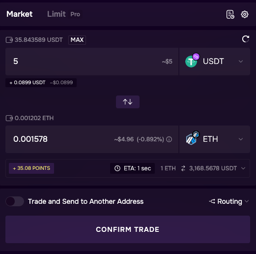This screenshot has height=254, width=256.
Task: Expand the exchange rate details chevron
Action: 243,168
